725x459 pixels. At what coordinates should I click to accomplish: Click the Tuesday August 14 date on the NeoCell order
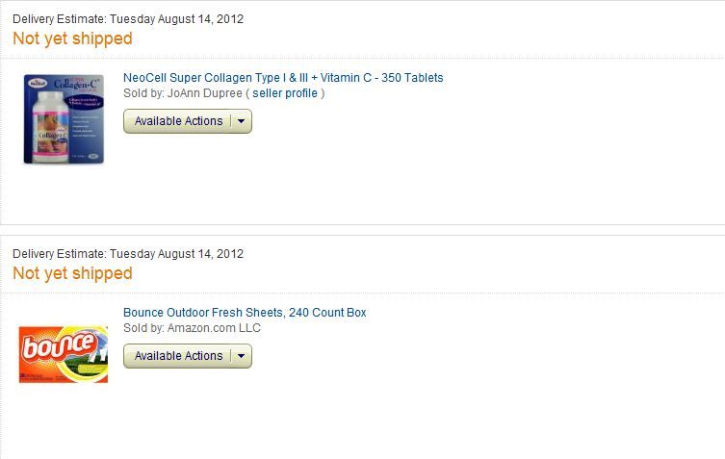tap(176, 19)
